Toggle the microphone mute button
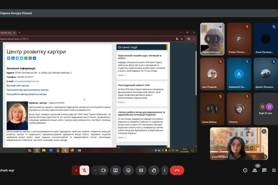This screenshot has width=278, height=185. (x=84, y=170)
